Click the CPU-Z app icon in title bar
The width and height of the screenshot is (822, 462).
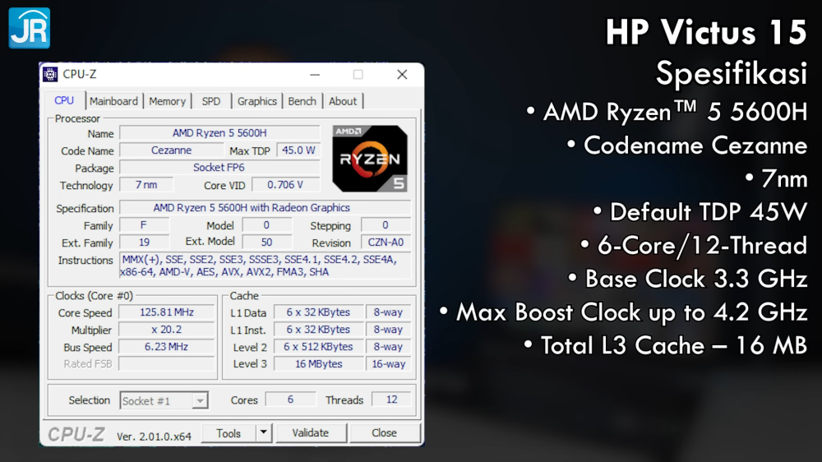(x=50, y=75)
